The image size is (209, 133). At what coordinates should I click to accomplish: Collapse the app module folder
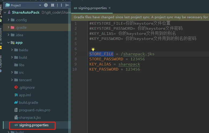click(x=8, y=43)
